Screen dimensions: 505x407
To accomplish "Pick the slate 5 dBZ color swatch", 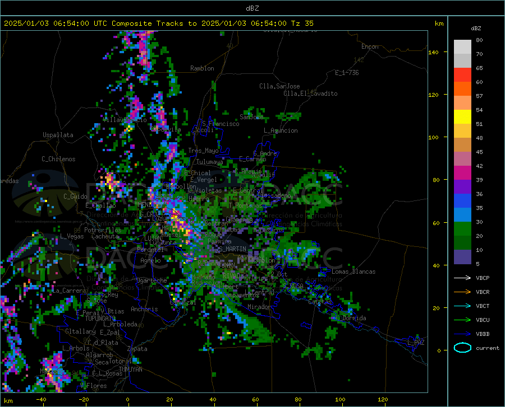I will click(462, 257).
